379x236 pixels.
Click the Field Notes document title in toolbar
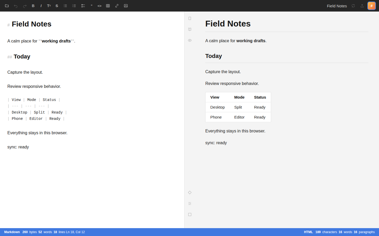(337, 6)
